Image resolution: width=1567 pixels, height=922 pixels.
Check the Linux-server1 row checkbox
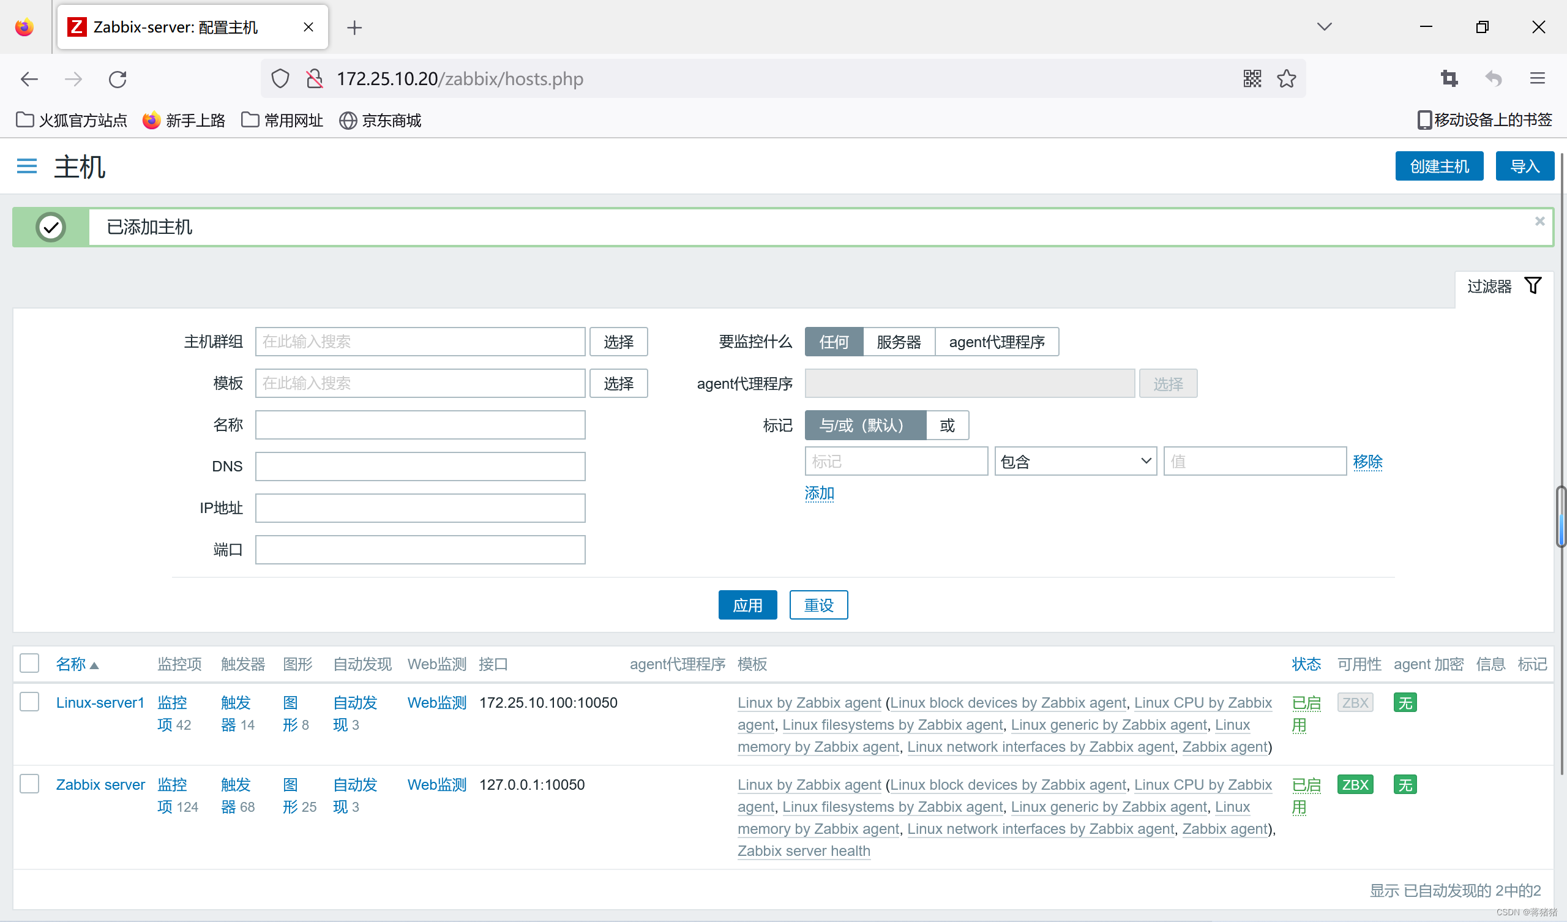coord(29,702)
